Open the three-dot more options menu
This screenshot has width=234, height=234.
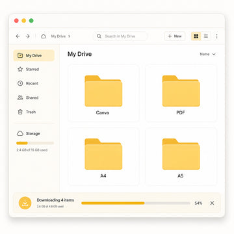(216, 36)
